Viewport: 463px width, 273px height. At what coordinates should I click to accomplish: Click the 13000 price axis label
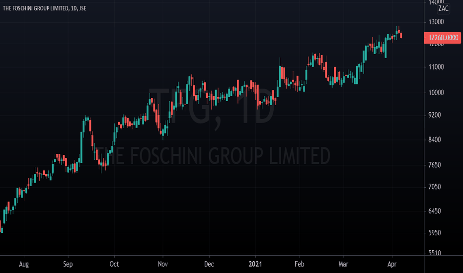436,22
